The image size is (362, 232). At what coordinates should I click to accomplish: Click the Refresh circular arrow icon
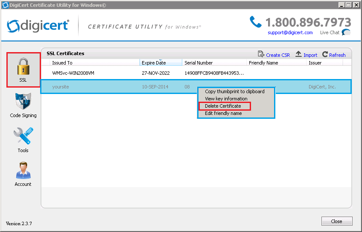[325, 54]
